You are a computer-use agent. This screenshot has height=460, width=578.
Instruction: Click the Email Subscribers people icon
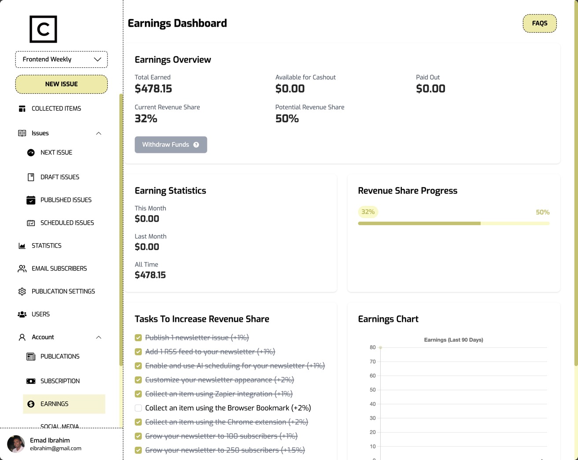[x=22, y=268]
